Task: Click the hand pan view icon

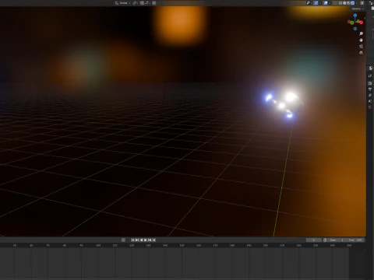Action: (361, 40)
